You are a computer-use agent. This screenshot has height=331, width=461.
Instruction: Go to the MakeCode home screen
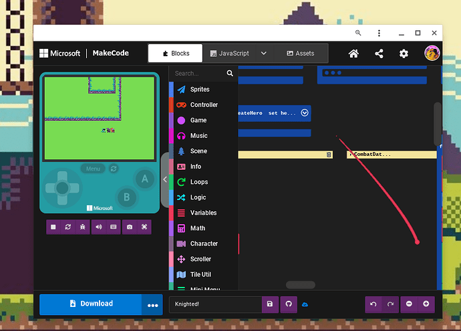tap(353, 53)
